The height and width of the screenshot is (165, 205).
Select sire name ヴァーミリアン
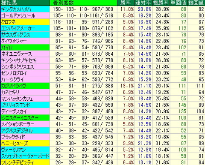tap(13, 150)
